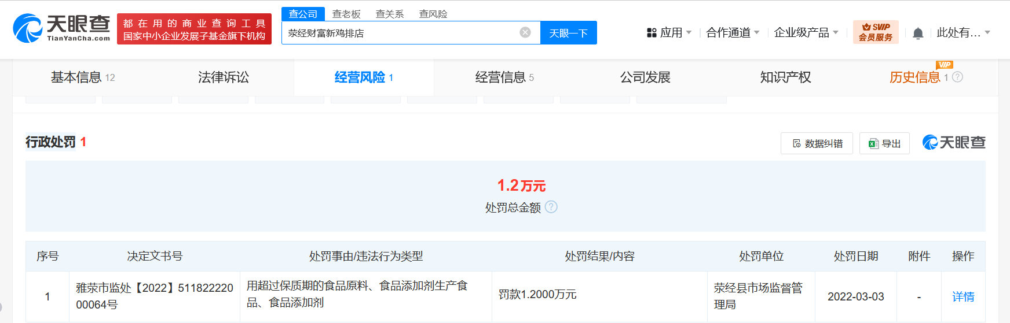Click the 处罚单位 column header
The width and height of the screenshot is (1010, 323).
coord(761,256)
